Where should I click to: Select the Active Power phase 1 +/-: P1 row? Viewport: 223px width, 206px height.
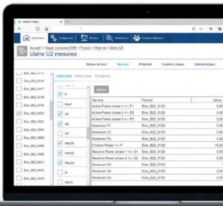157,106
